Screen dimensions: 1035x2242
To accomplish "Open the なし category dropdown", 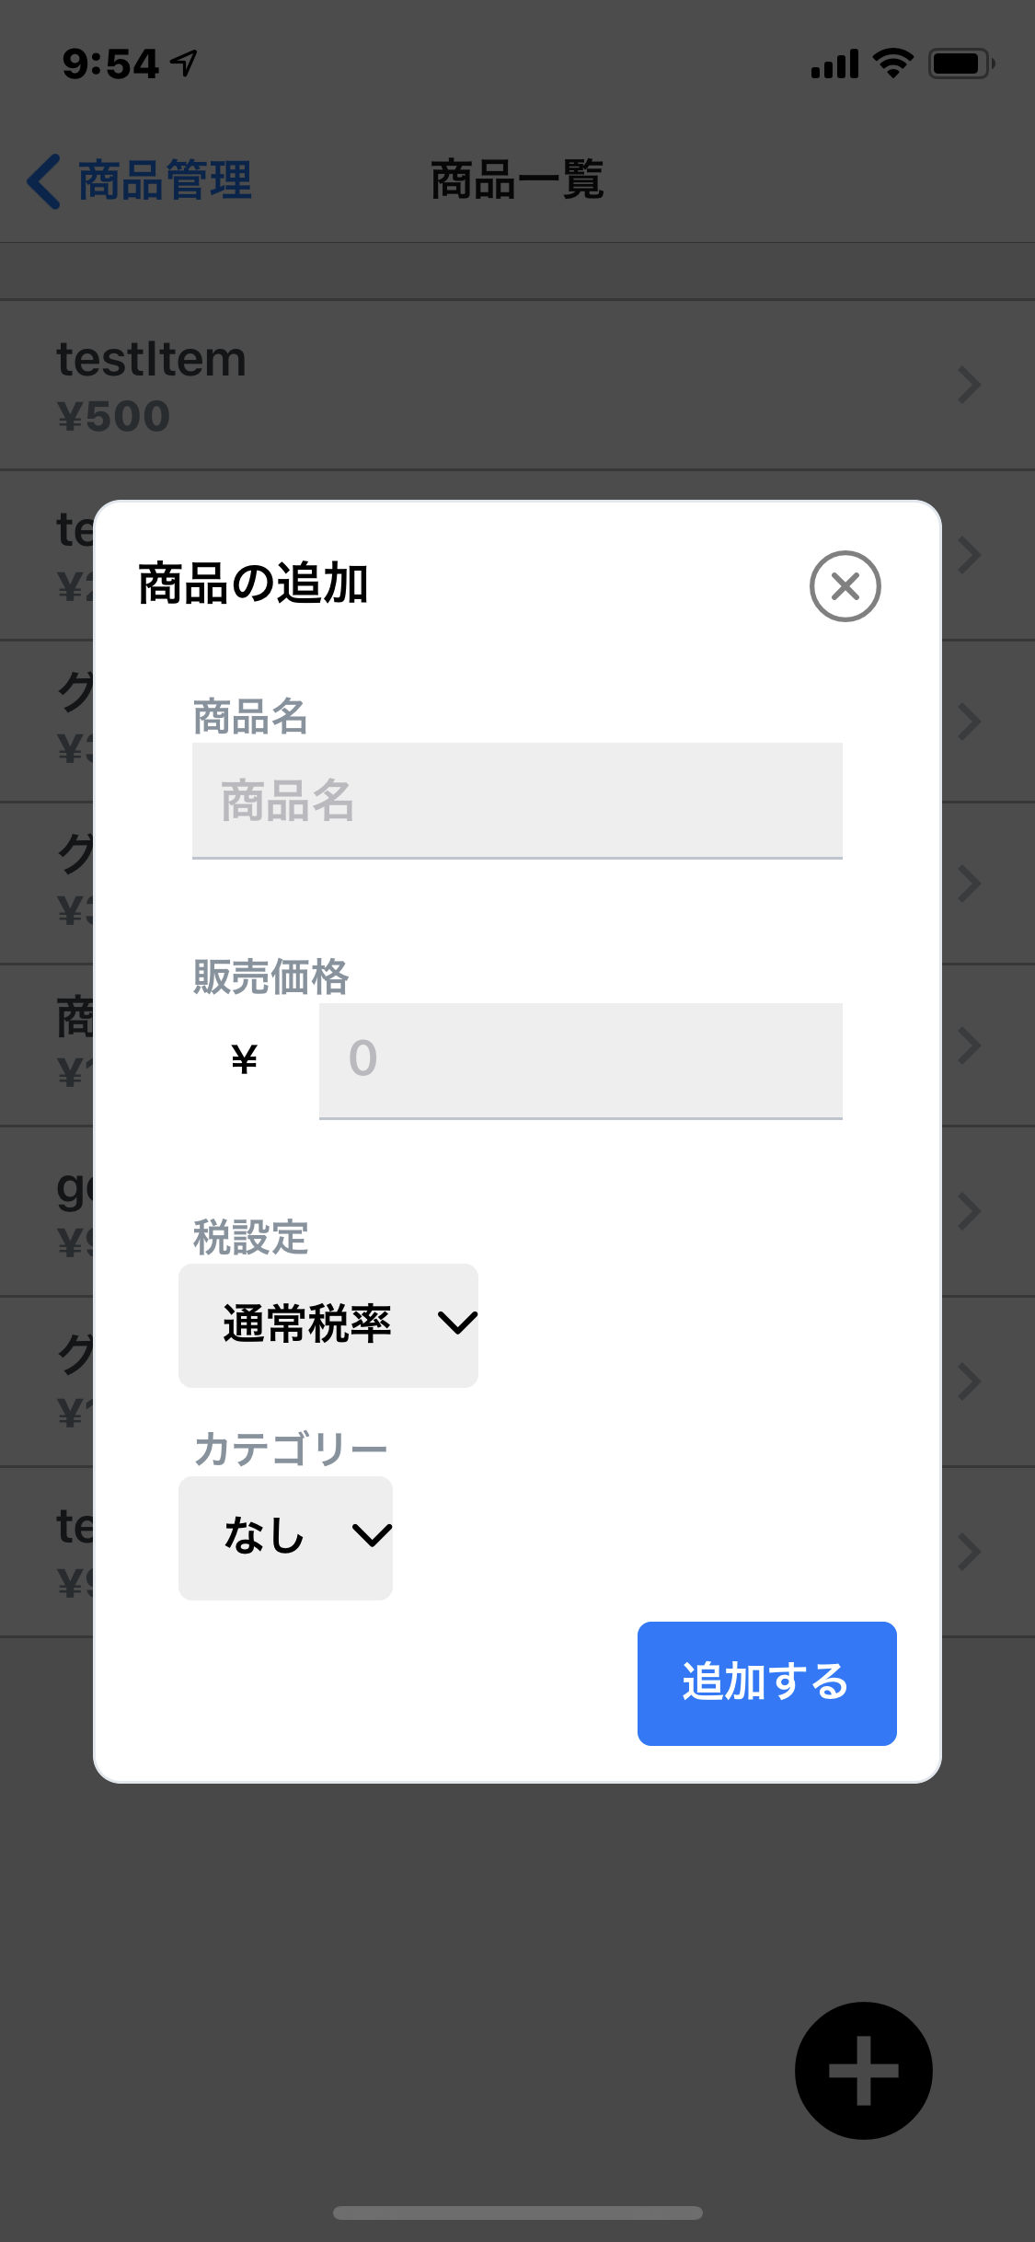I will [285, 1537].
